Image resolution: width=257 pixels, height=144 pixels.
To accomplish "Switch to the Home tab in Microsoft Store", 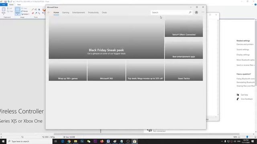I will pos(56,12).
